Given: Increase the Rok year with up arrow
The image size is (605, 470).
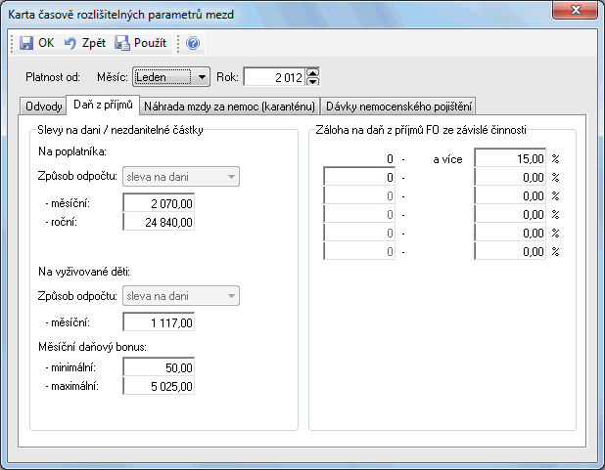Looking at the screenshot, I should (313, 72).
